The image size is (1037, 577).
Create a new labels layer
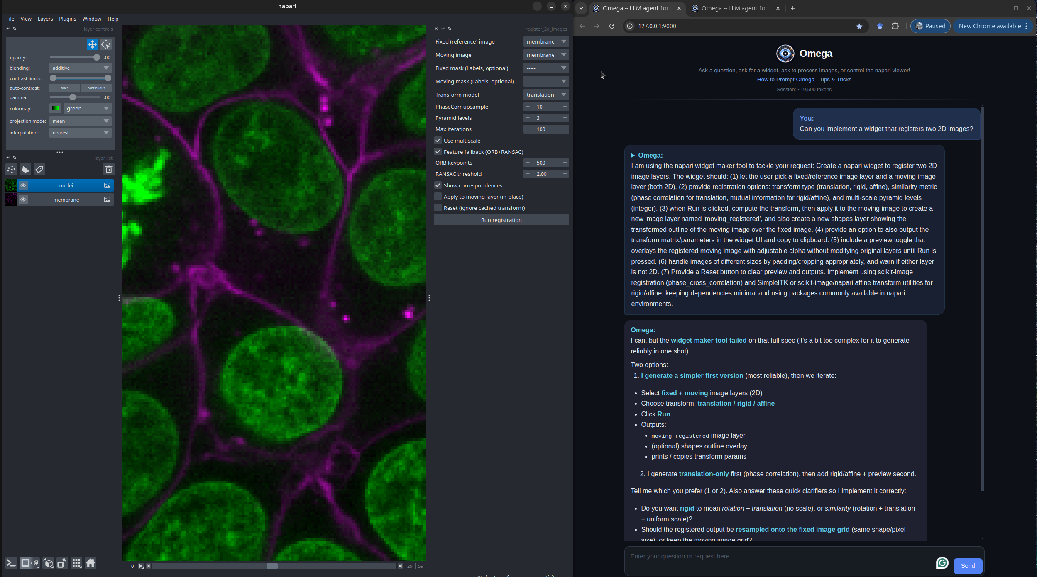[39, 169]
